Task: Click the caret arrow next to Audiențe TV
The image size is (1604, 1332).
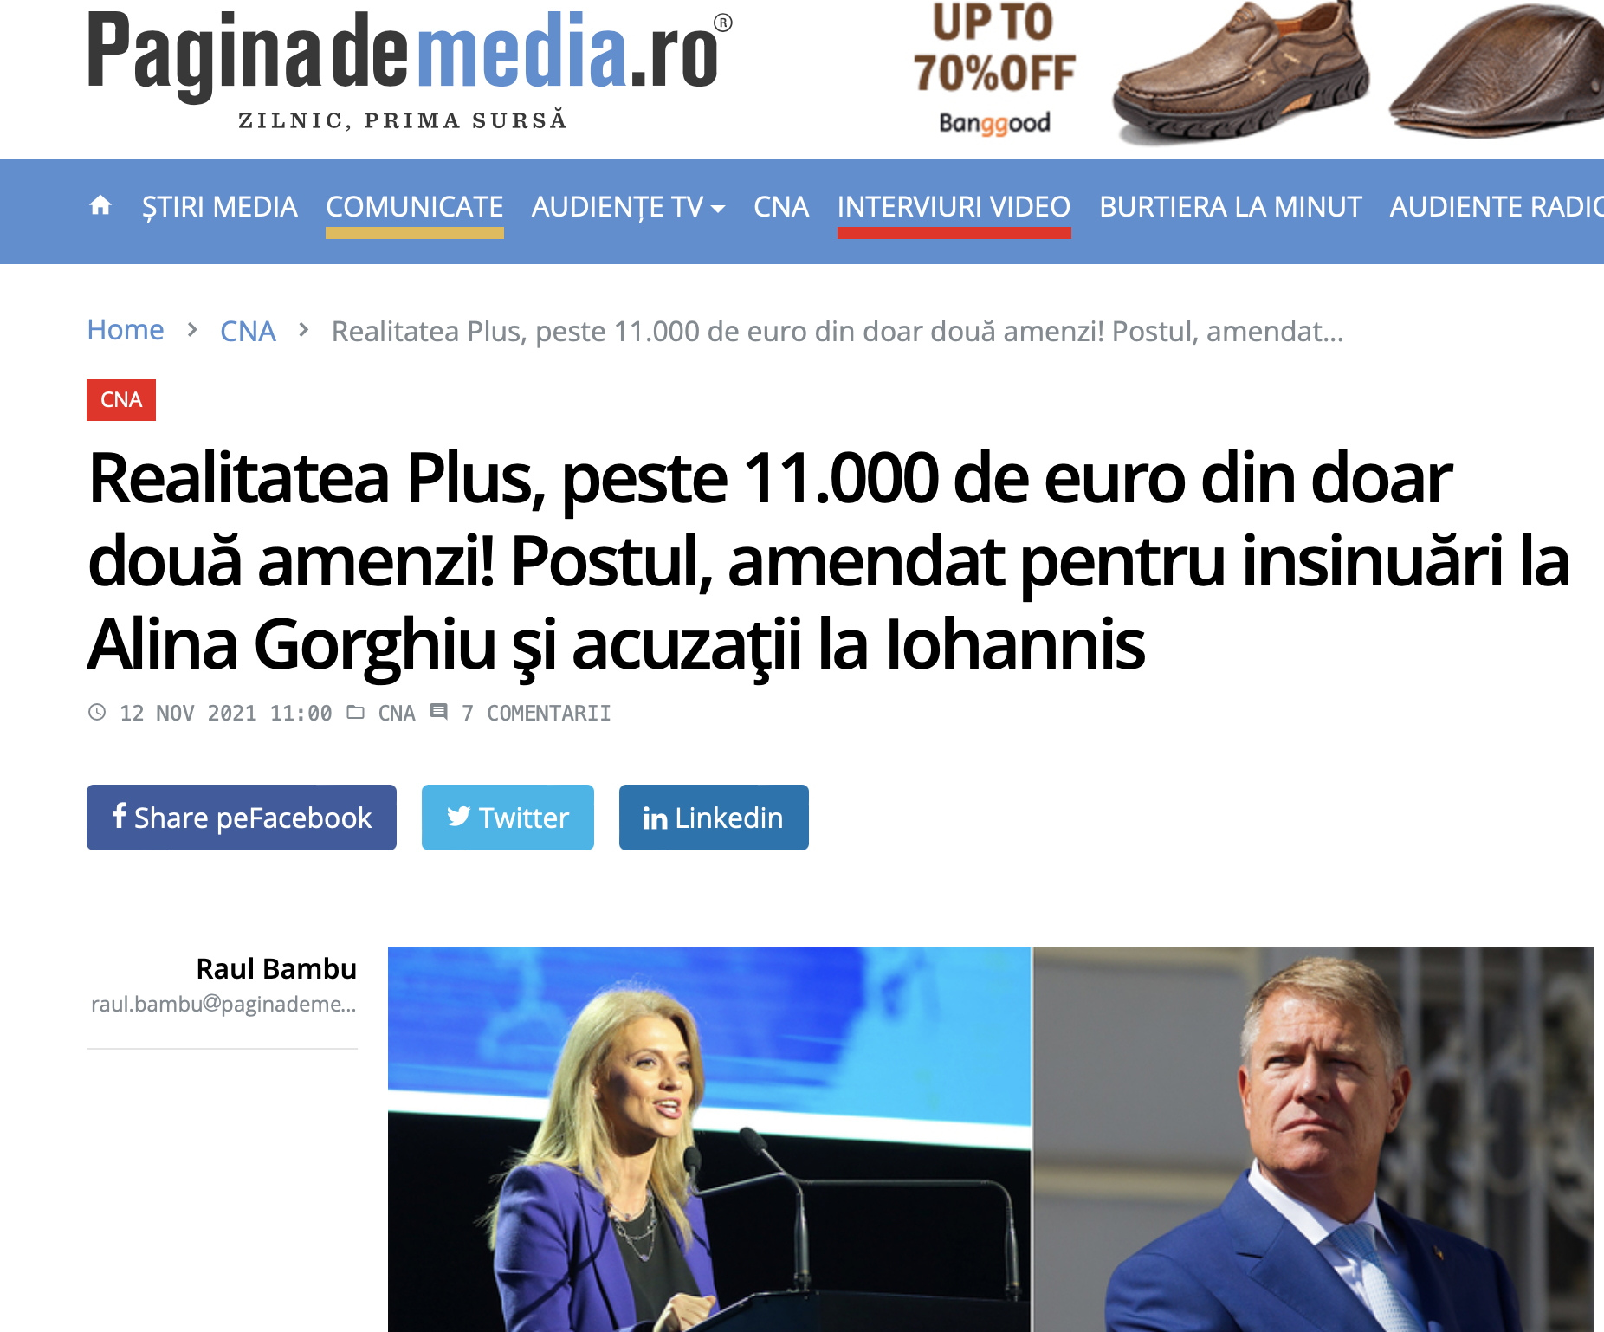Action: (x=717, y=209)
